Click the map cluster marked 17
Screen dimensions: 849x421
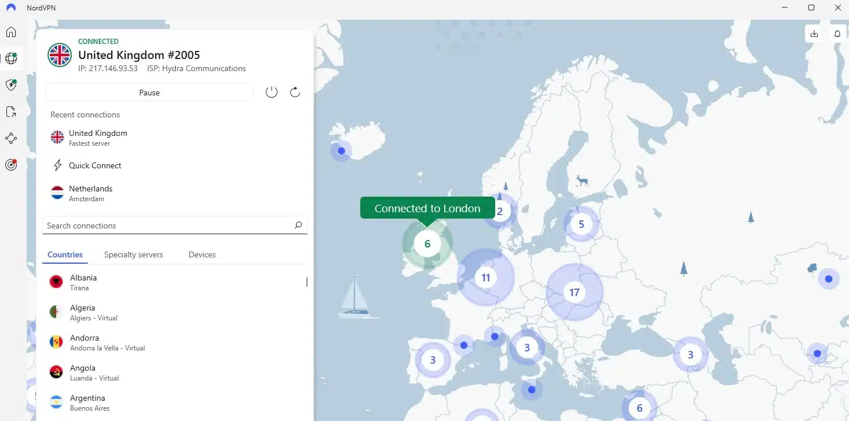point(574,292)
